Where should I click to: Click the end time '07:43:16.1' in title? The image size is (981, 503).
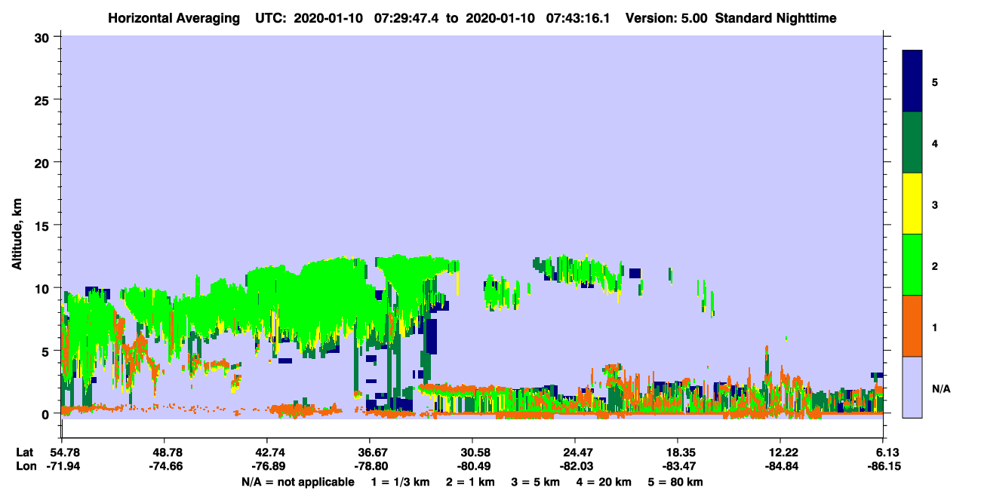[x=580, y=18]
